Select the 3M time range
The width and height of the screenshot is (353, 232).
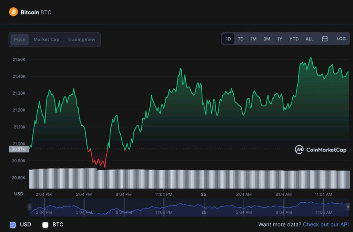[266, 39]
